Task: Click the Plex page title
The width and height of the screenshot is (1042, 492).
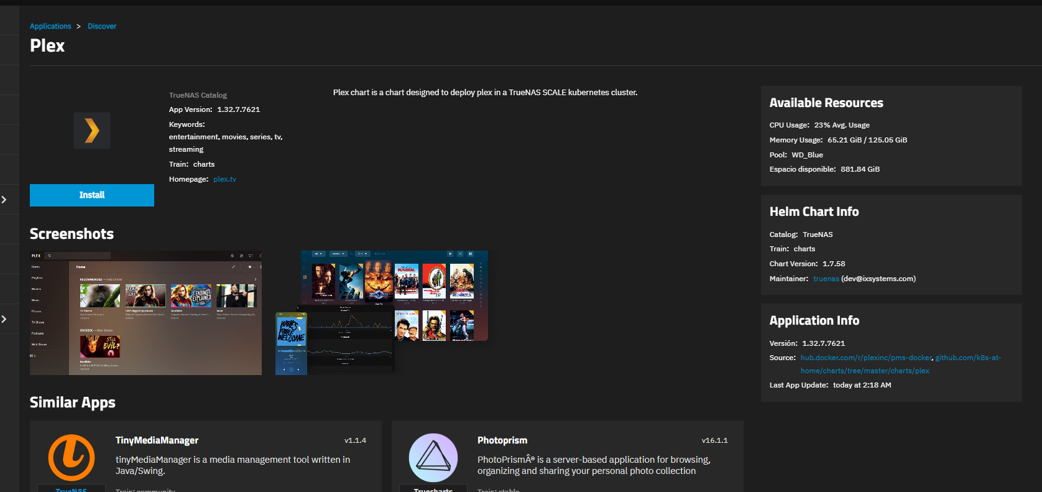Action: [x=47, y=45]
